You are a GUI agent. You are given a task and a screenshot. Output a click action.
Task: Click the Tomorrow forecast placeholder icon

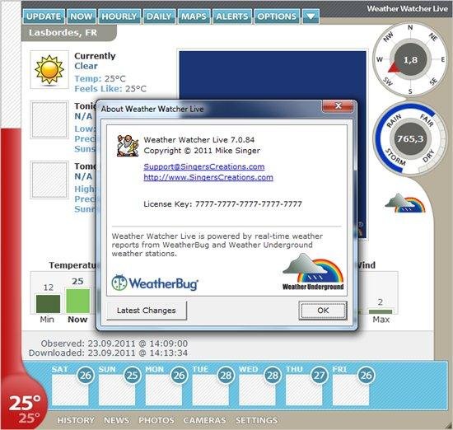coord(49,180)
